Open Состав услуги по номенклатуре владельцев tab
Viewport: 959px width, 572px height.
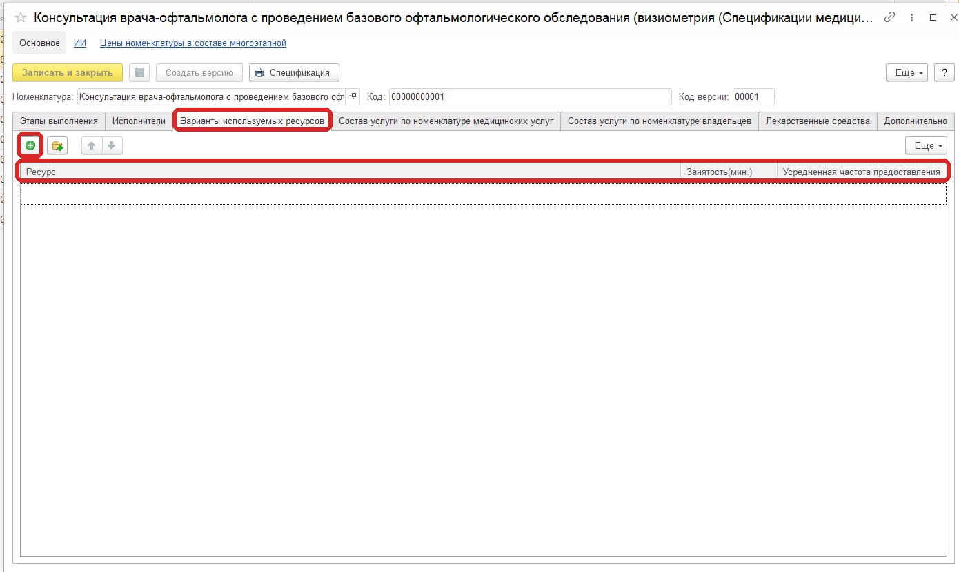[x=660, y=121]
